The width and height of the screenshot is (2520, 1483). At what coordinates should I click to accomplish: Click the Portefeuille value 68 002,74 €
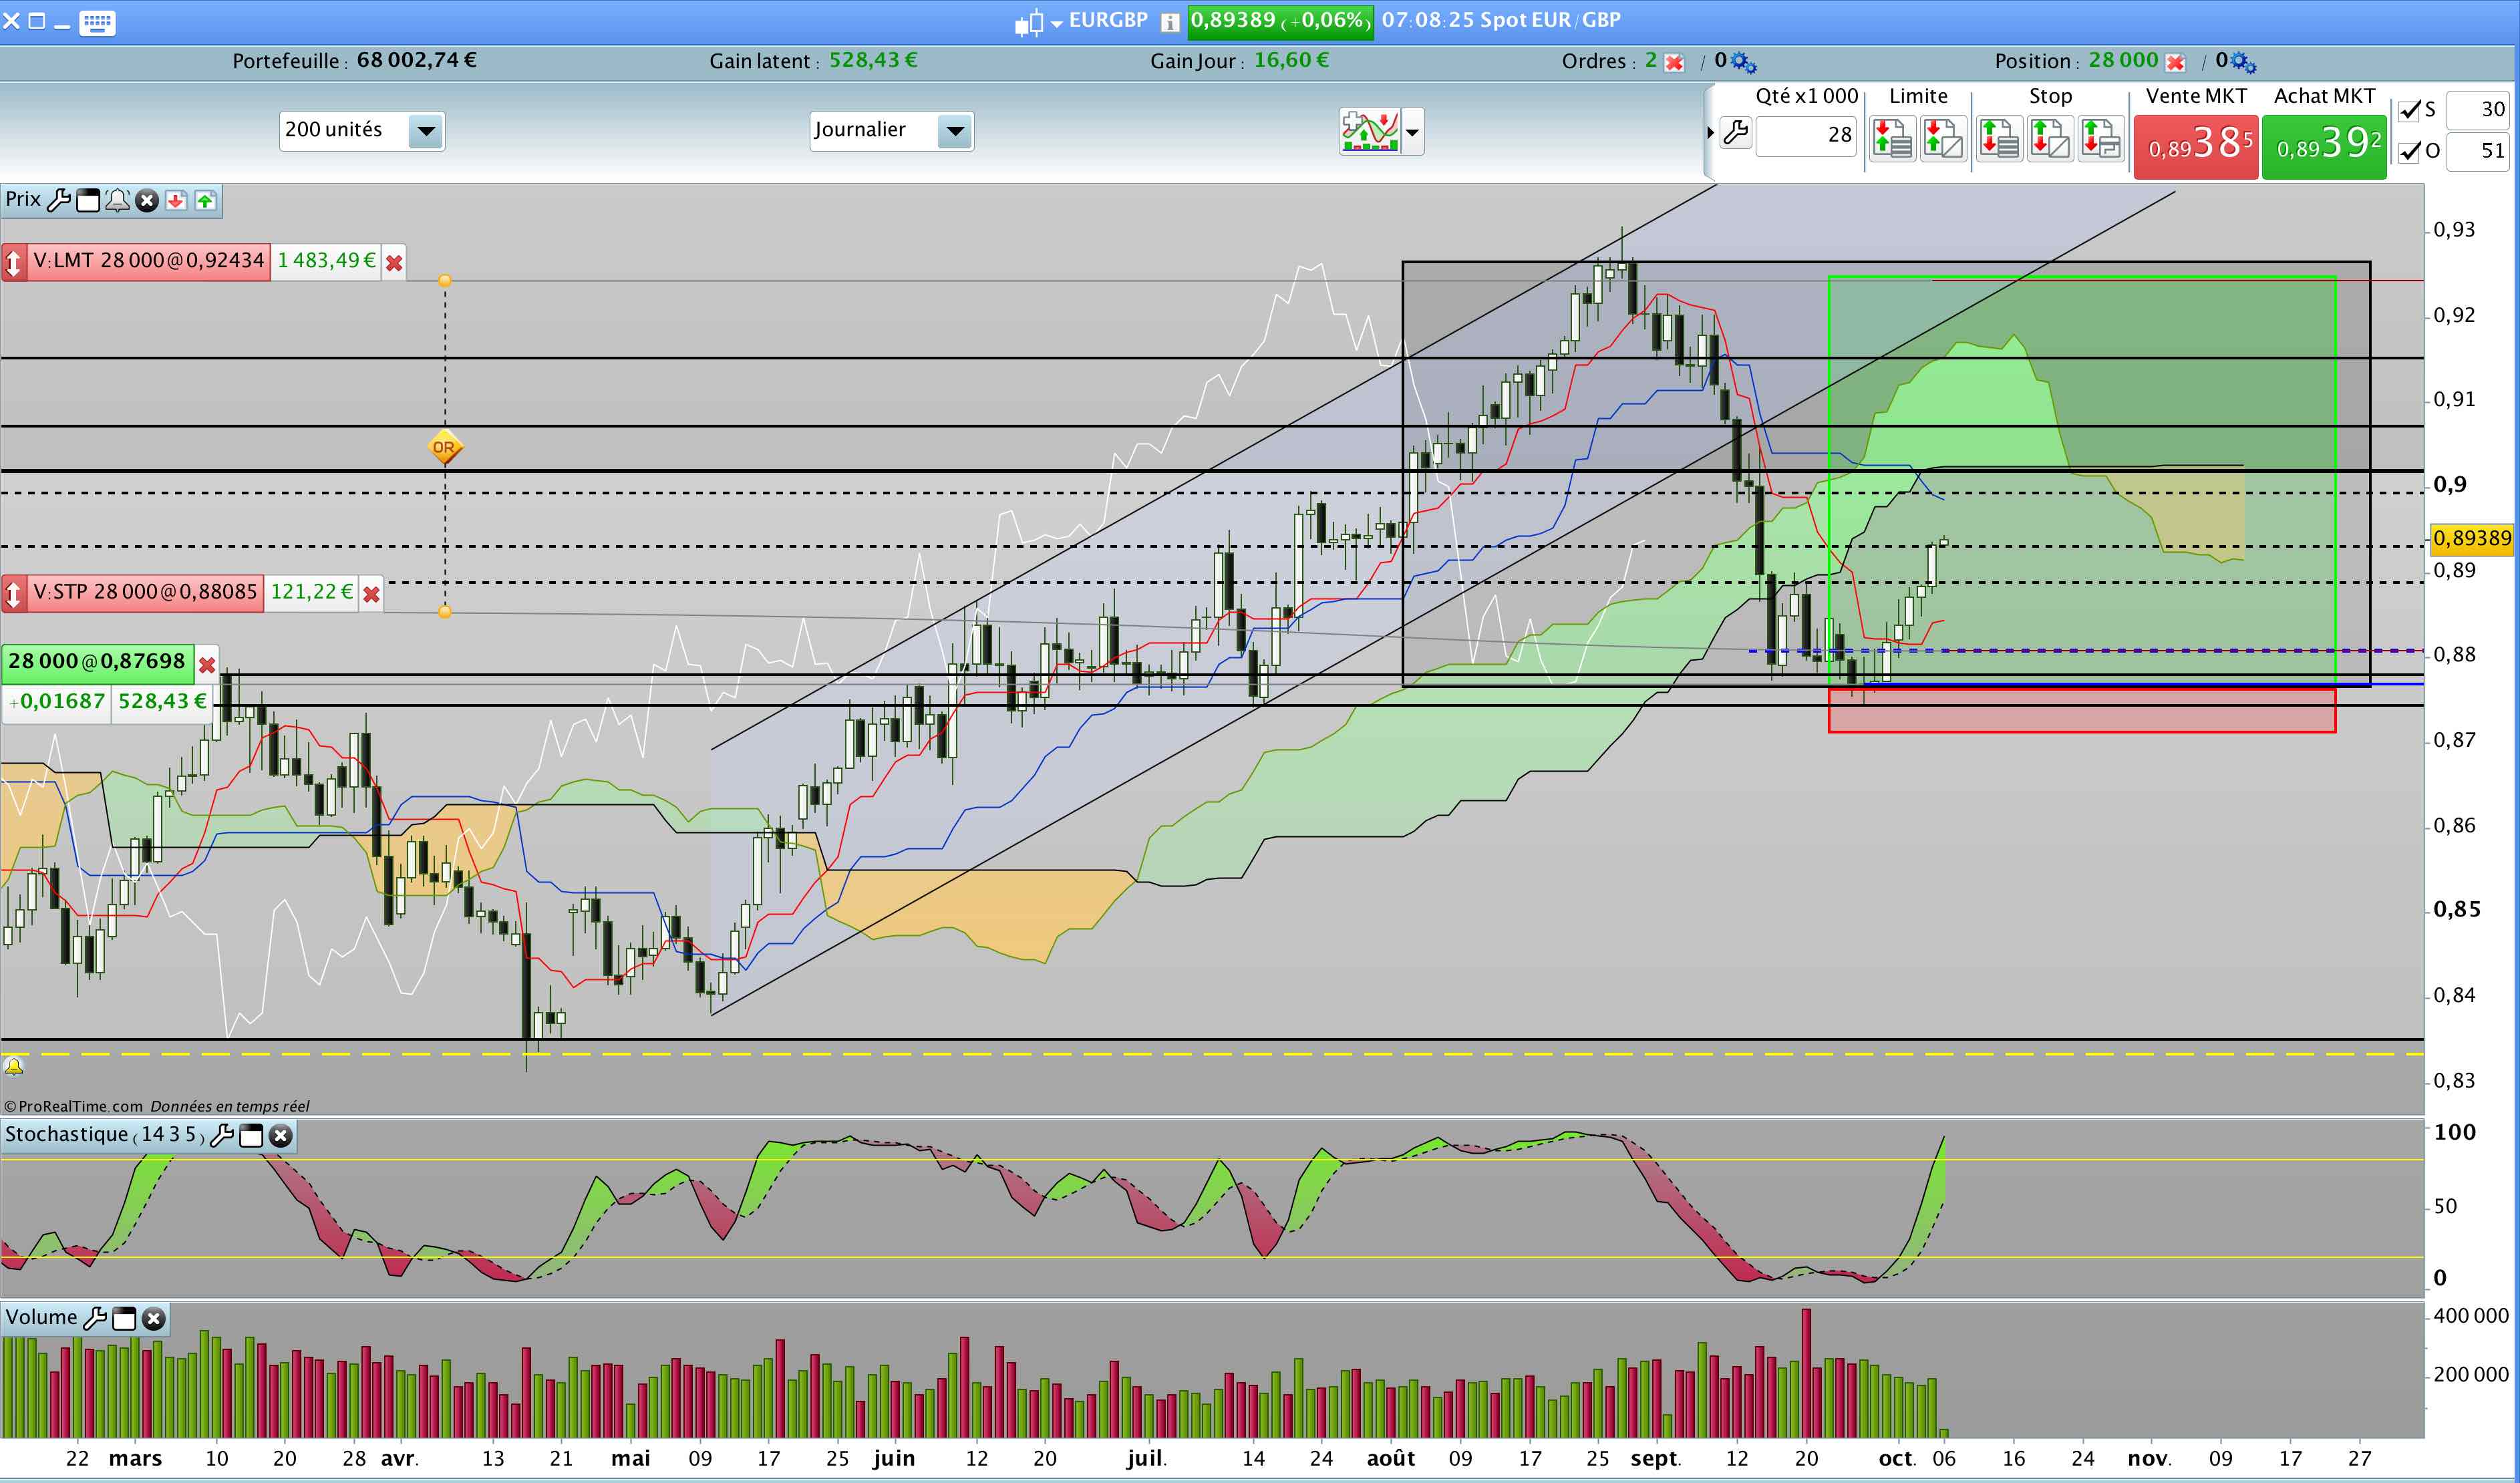pyautogui.click(x=417, y=60)
